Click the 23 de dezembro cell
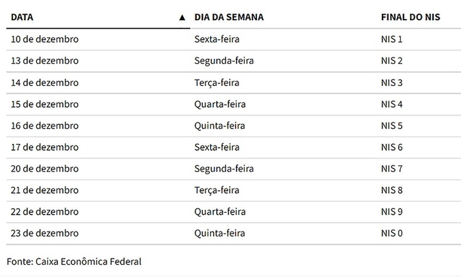The height and width of the screenshot is (277, 461). 45,233
